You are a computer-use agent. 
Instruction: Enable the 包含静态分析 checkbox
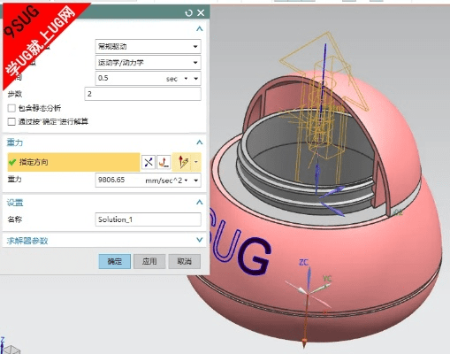click(11, 108)
